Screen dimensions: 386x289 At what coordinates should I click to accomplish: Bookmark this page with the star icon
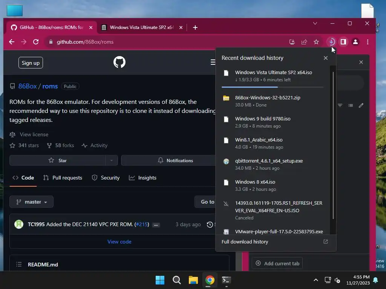316,42
